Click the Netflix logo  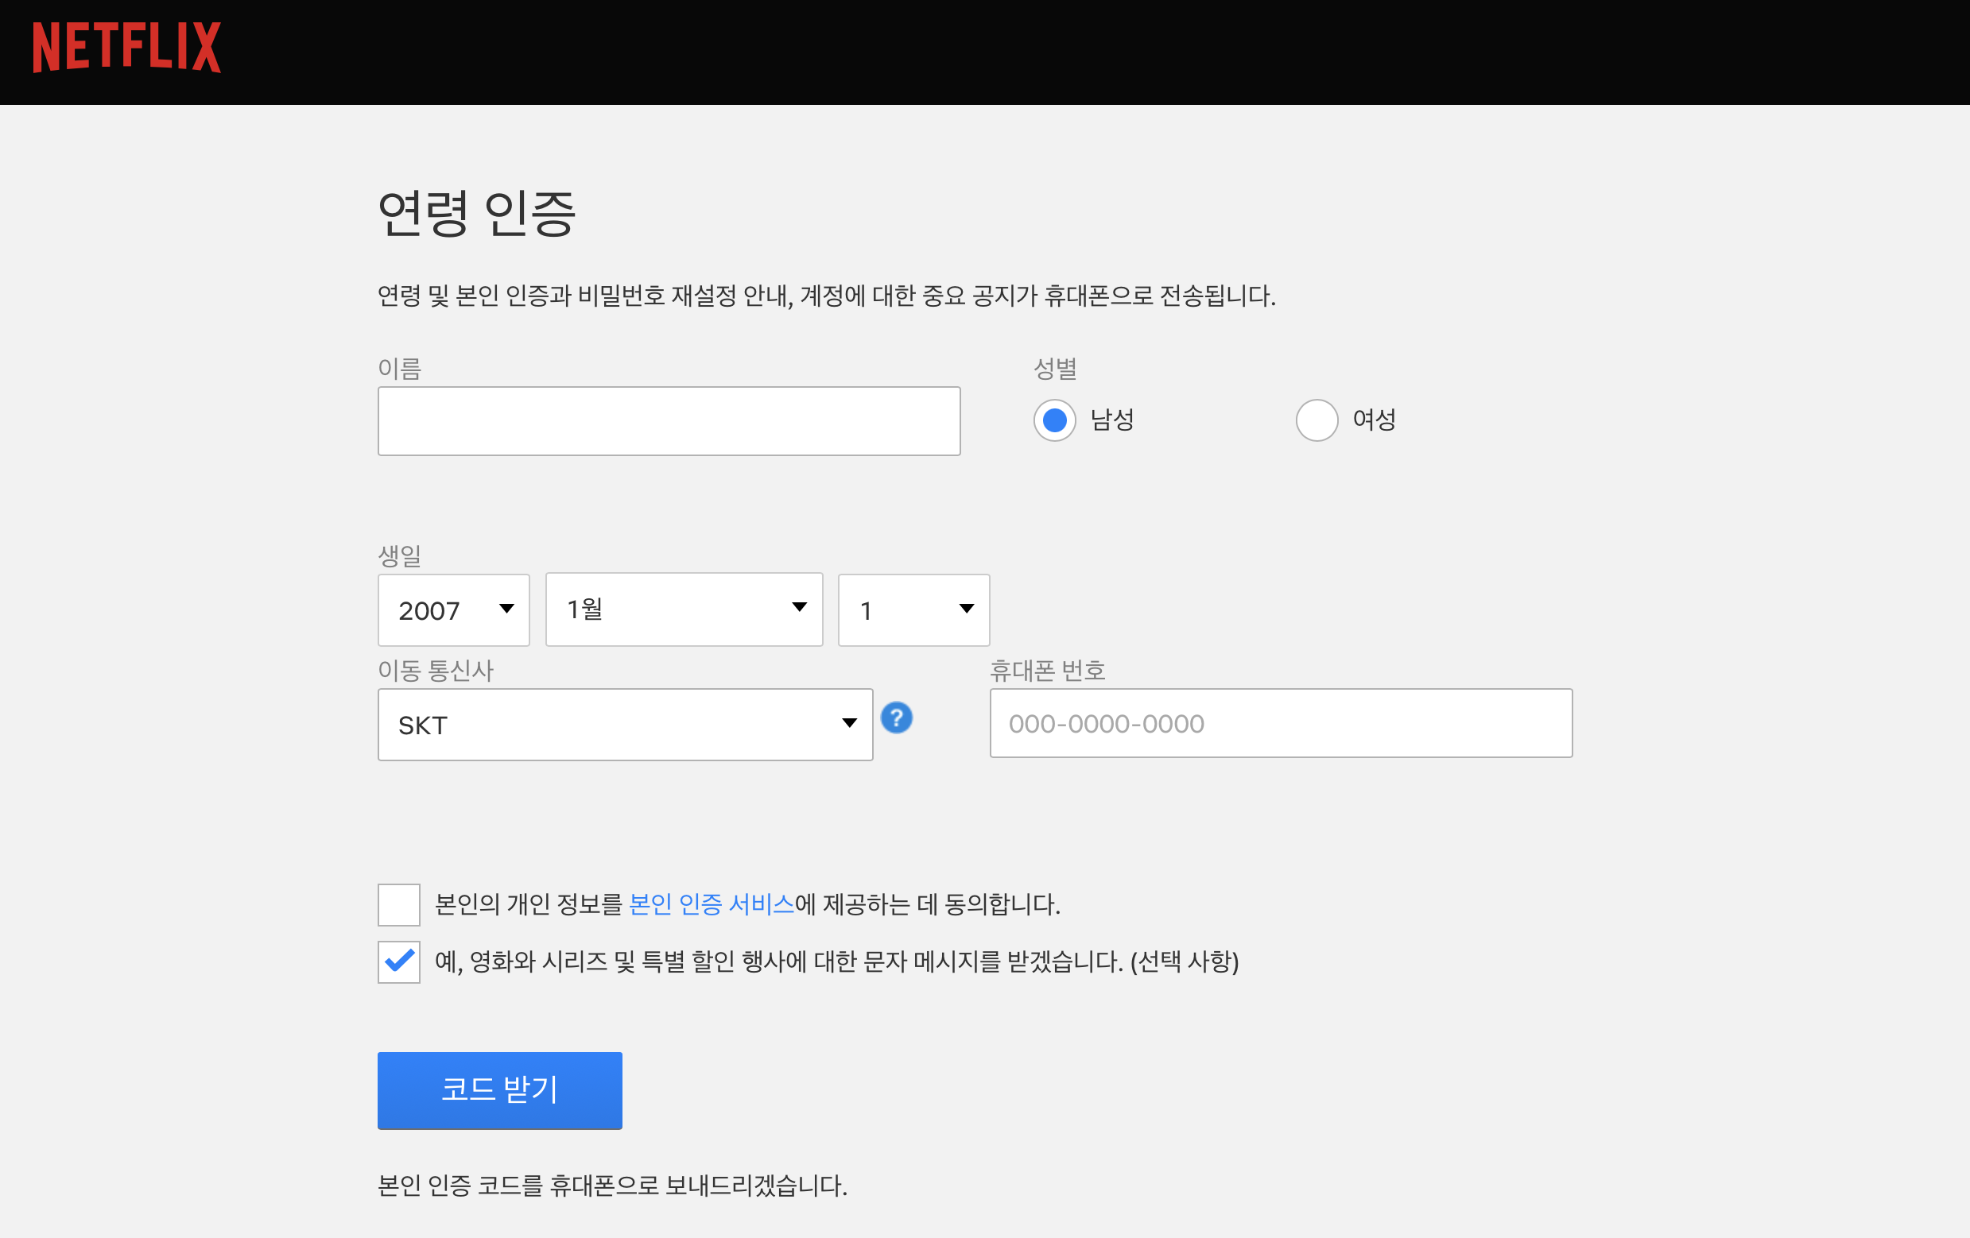tap(127, 48)
